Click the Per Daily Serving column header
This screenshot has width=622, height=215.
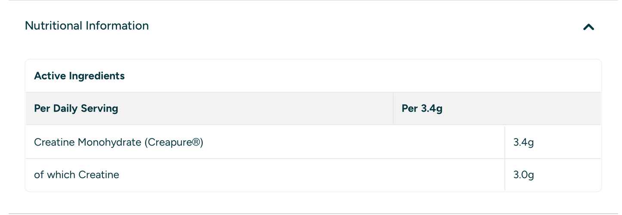click(76, 108)
